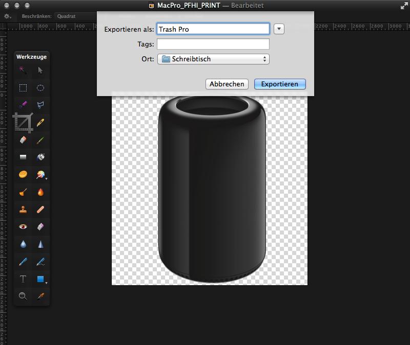410x345 pixels.
Task: Select the Zoom magnifier tool
Action: (23, 296)
